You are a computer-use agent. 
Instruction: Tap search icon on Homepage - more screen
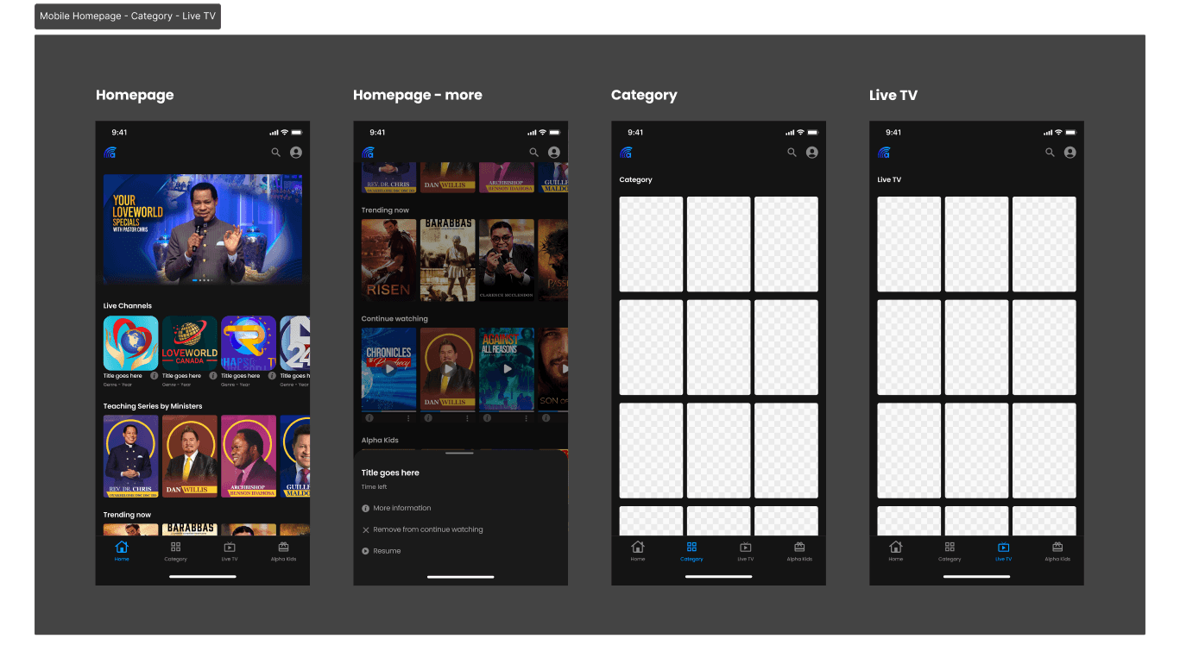coord(534,153)
